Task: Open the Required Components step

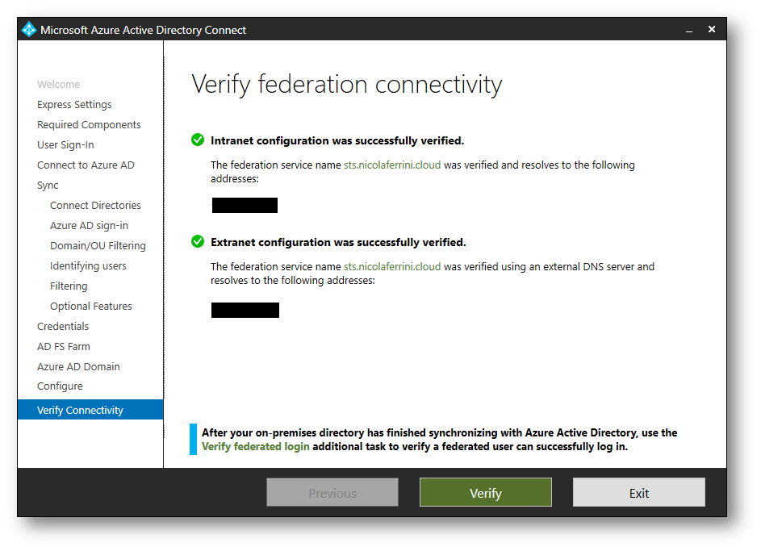Action: [89, 124]
